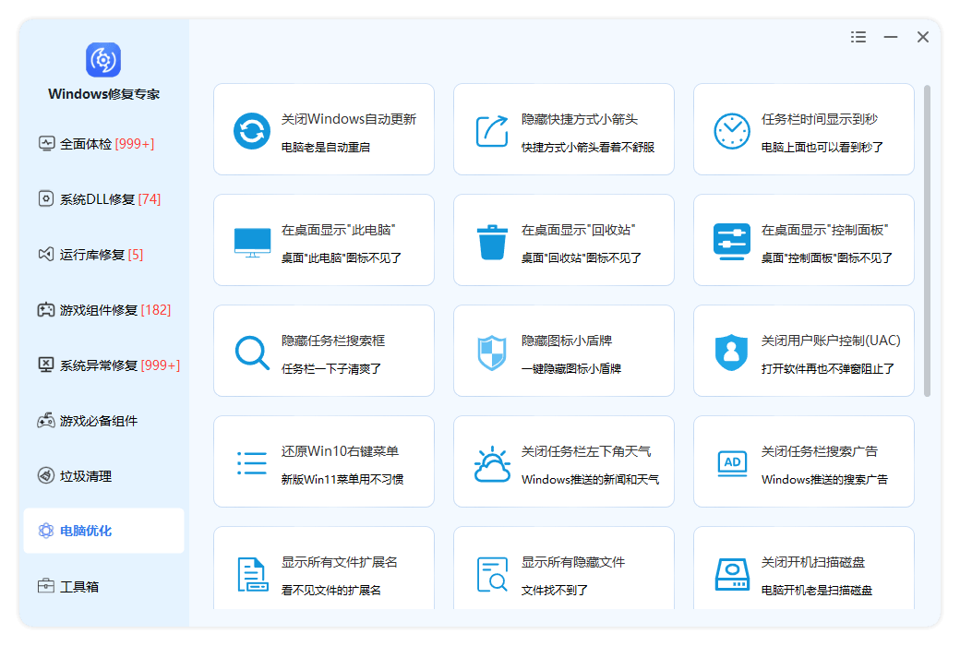Click the 系统DLL修复 sidebar icon
Image resolution: width=960 pixels, height=646 pixels.
tap(46, 198)
